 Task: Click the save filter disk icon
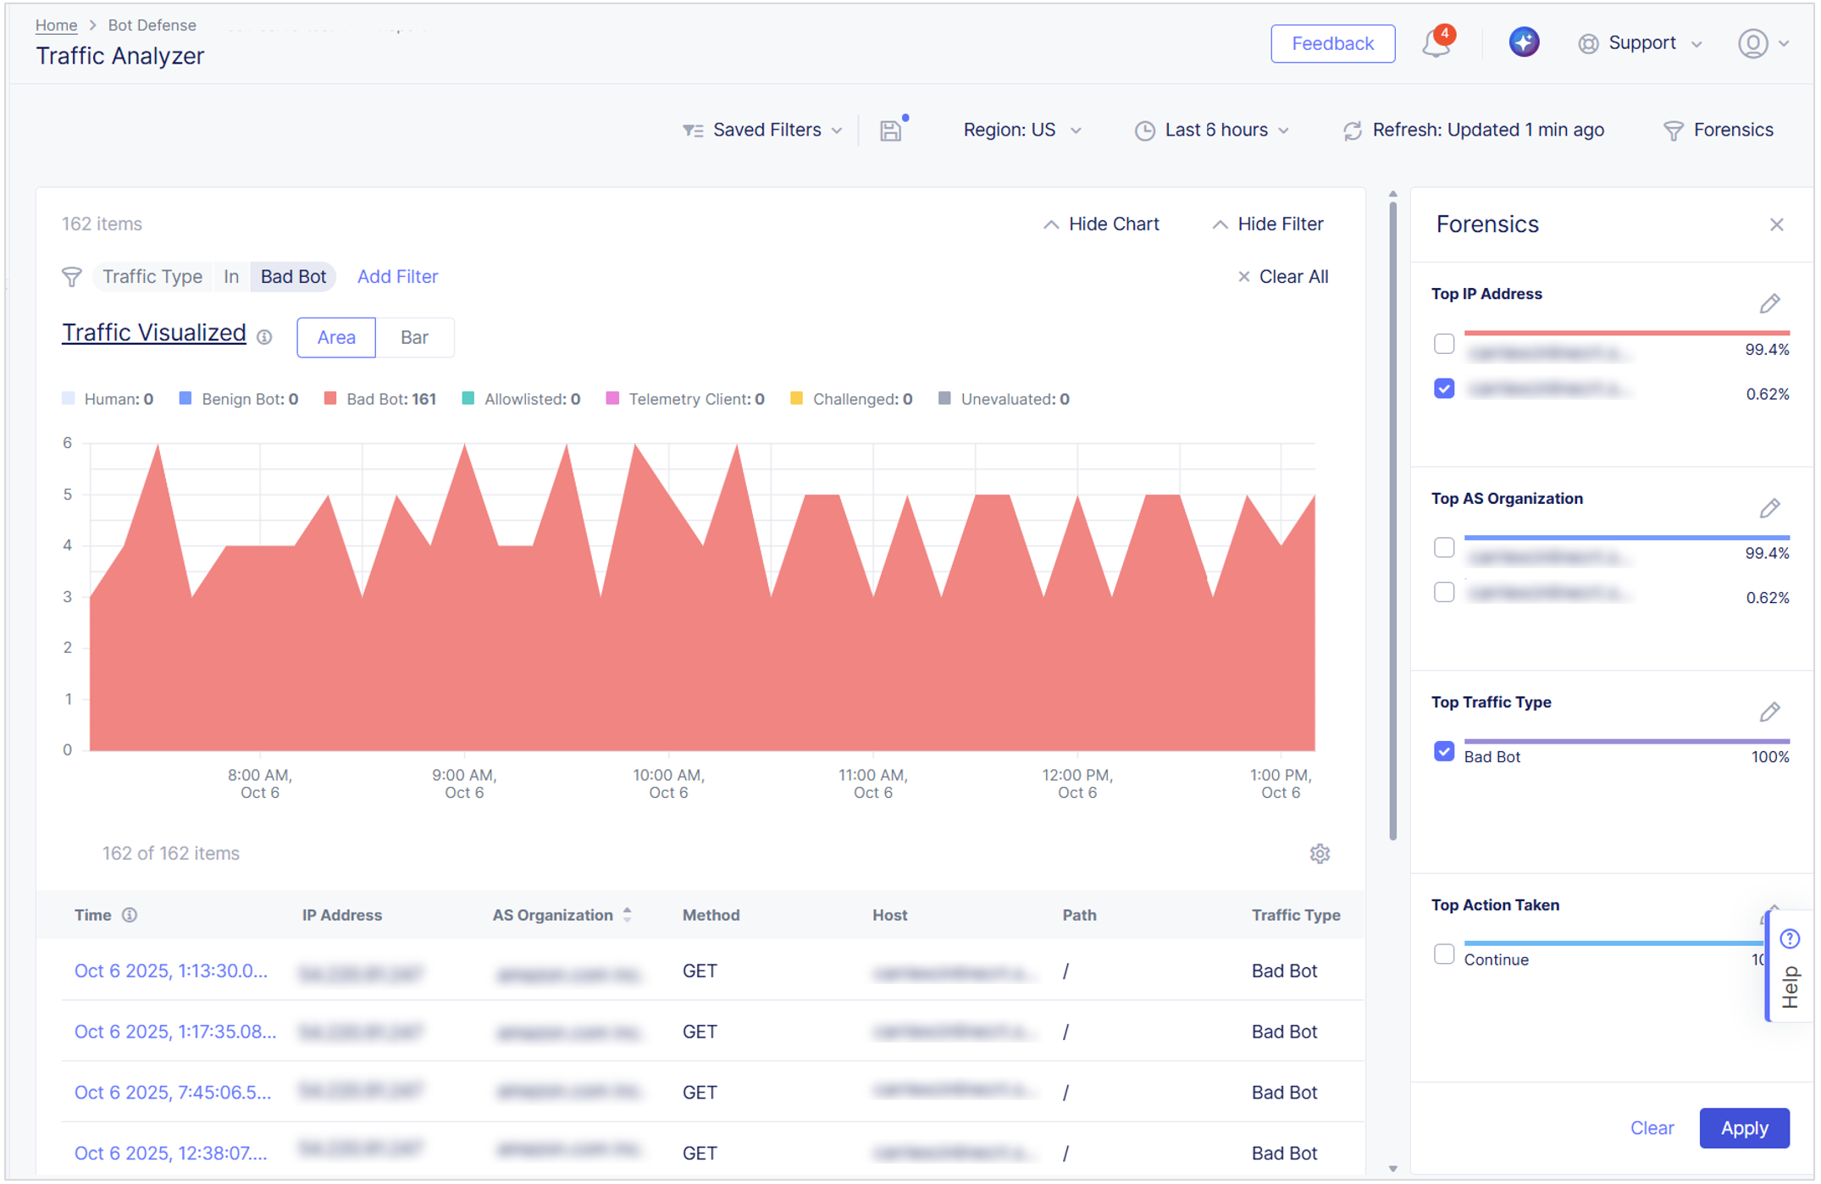[x=891, y=130]
